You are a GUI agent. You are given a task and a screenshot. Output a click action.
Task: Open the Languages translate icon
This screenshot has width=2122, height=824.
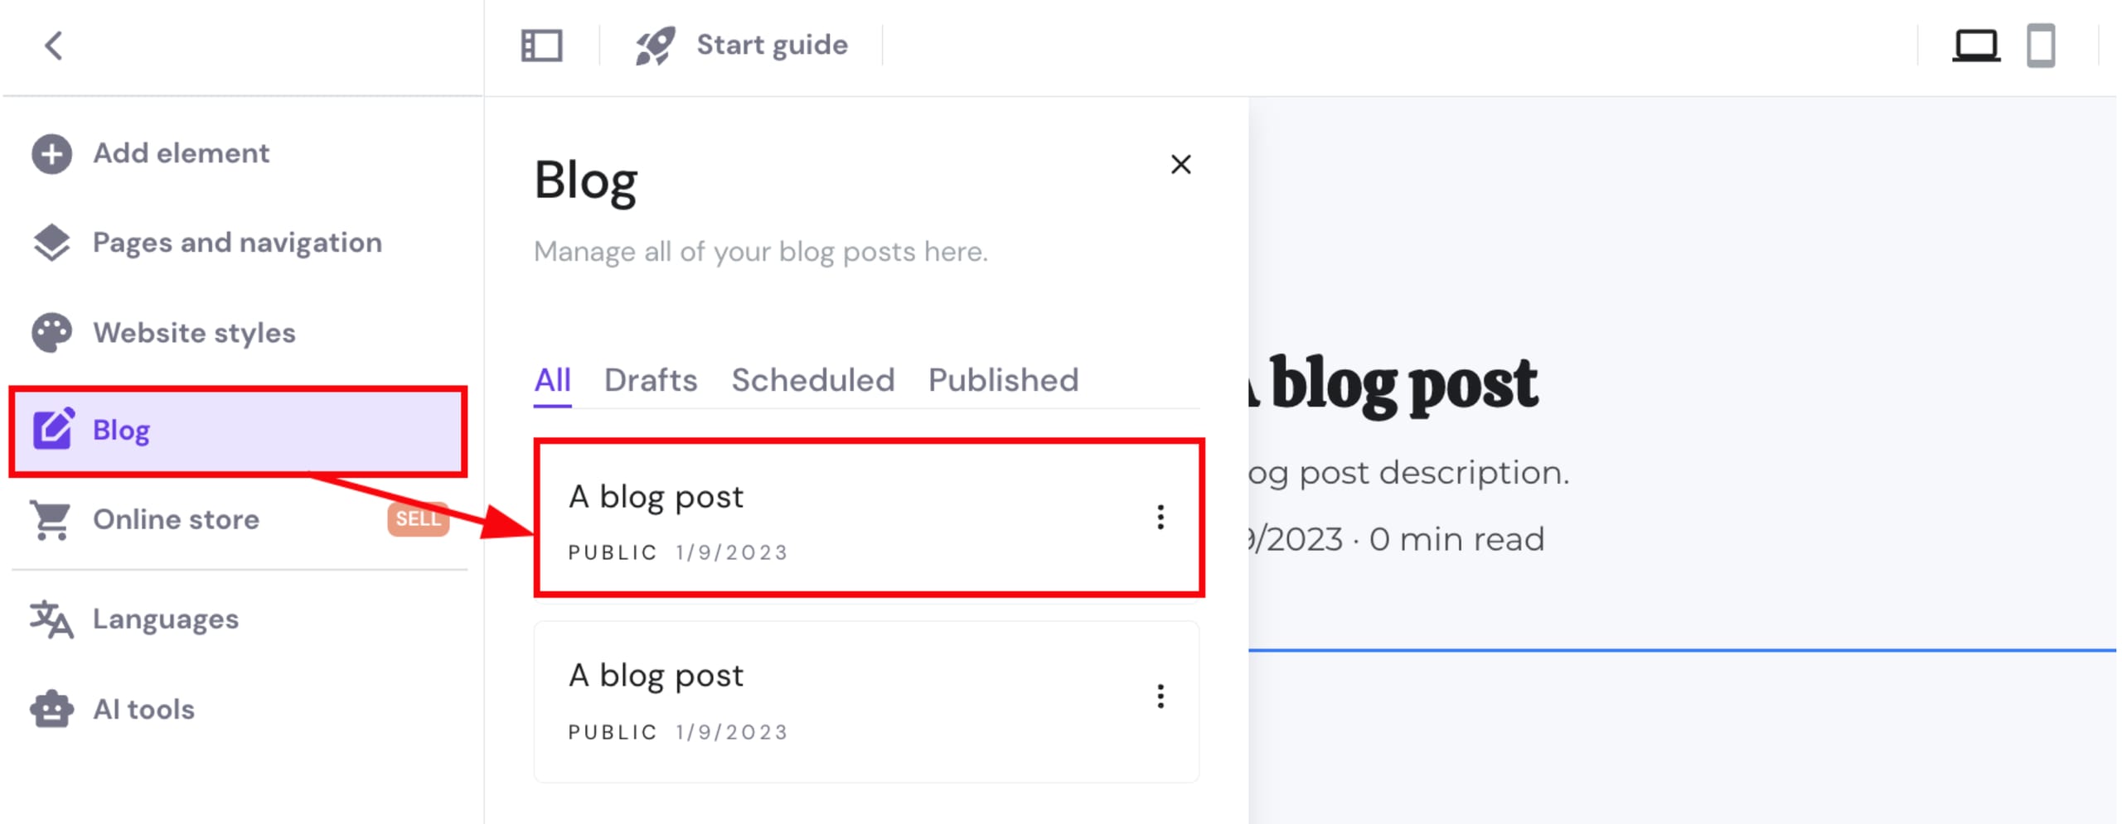click(51, 619)
